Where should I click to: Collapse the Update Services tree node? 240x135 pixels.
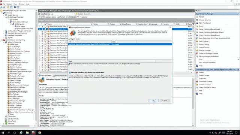tap(4, 15)
